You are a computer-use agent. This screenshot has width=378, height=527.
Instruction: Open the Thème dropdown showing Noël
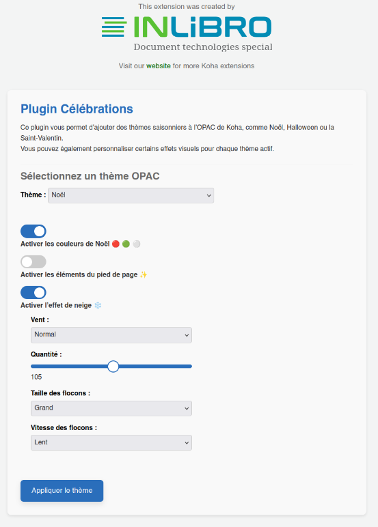pos(131,195)
